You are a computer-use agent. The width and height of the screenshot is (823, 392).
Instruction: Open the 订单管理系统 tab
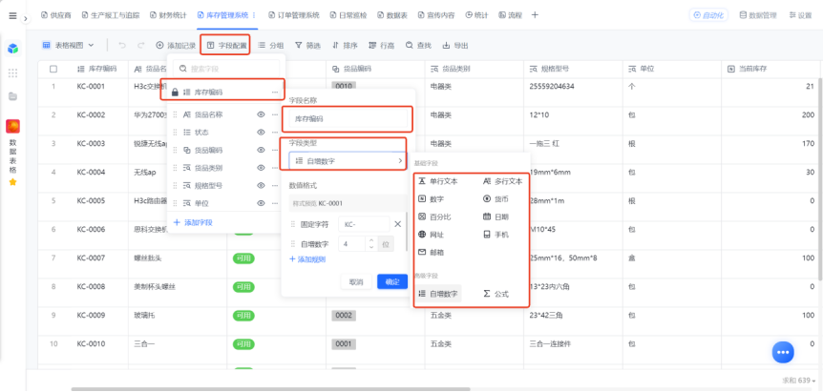click(x=293, y=15)
